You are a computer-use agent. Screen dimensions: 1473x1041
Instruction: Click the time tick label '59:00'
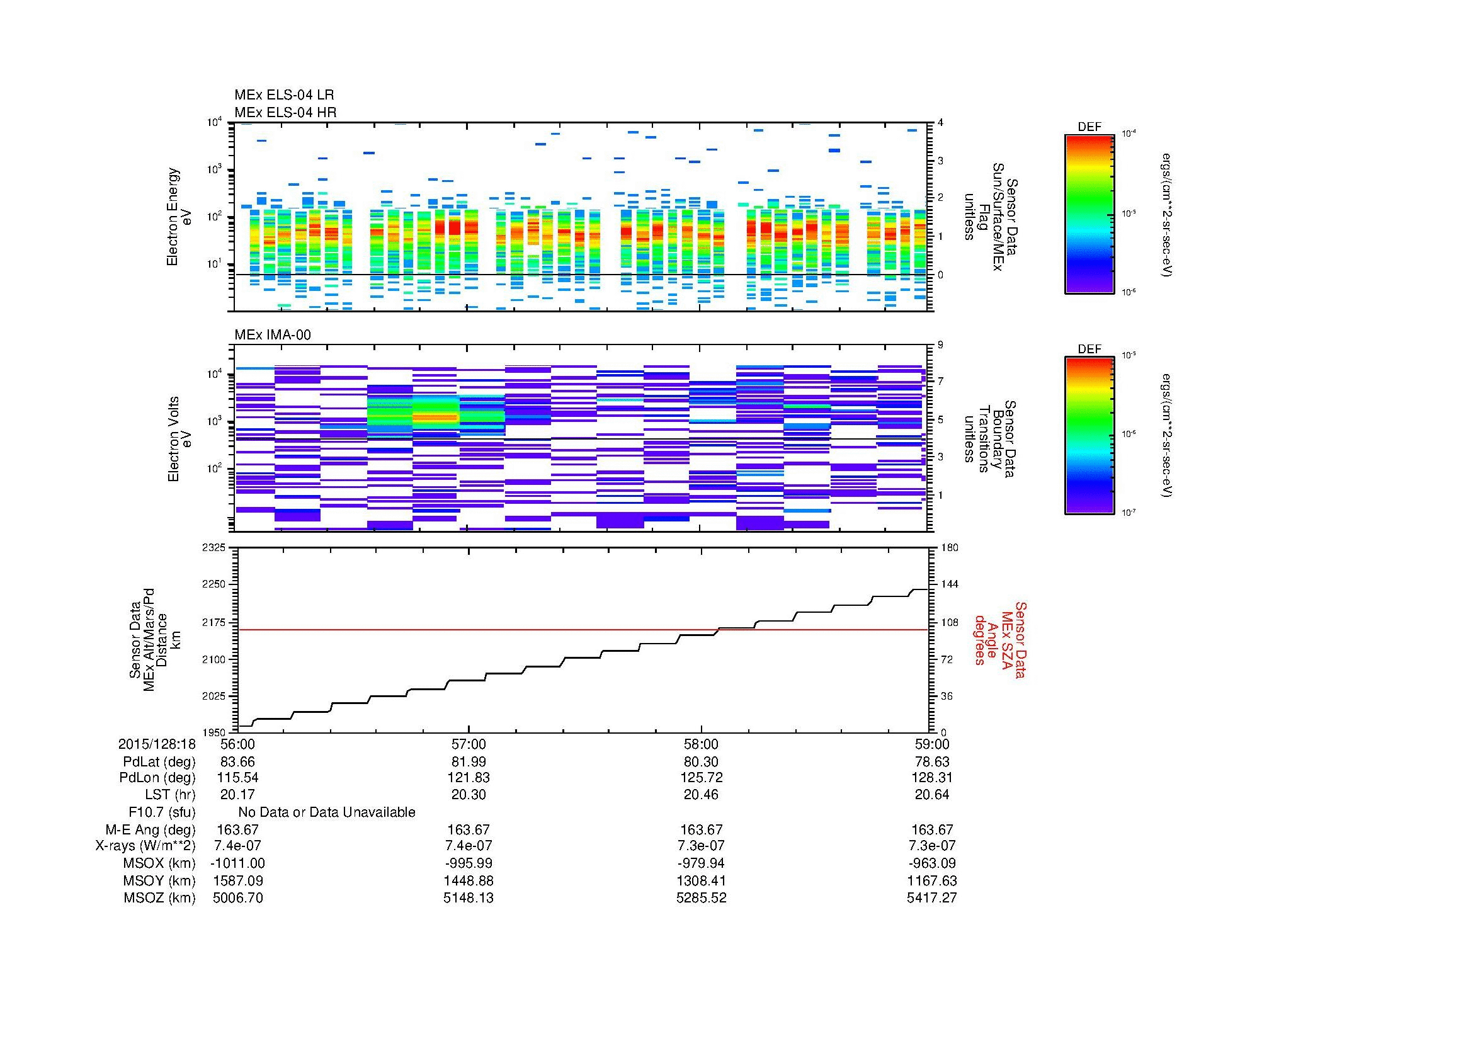point(932,744)
